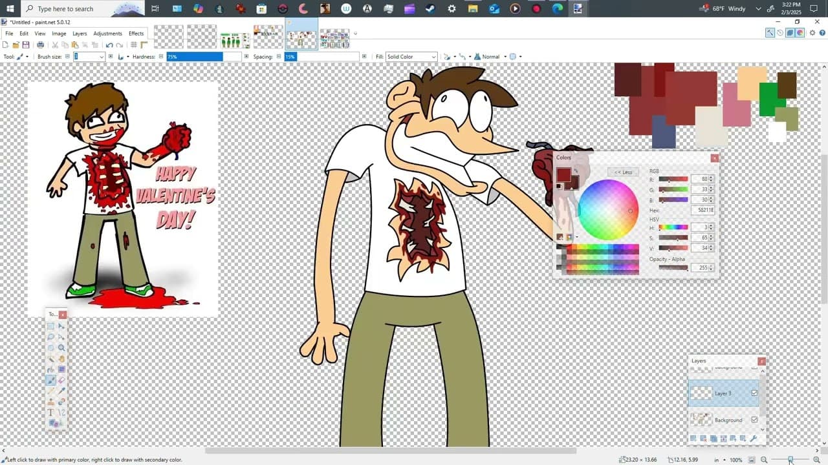Open the Normal blend mode dropdown
828x465 pixels.
click(x=490, y=57)
